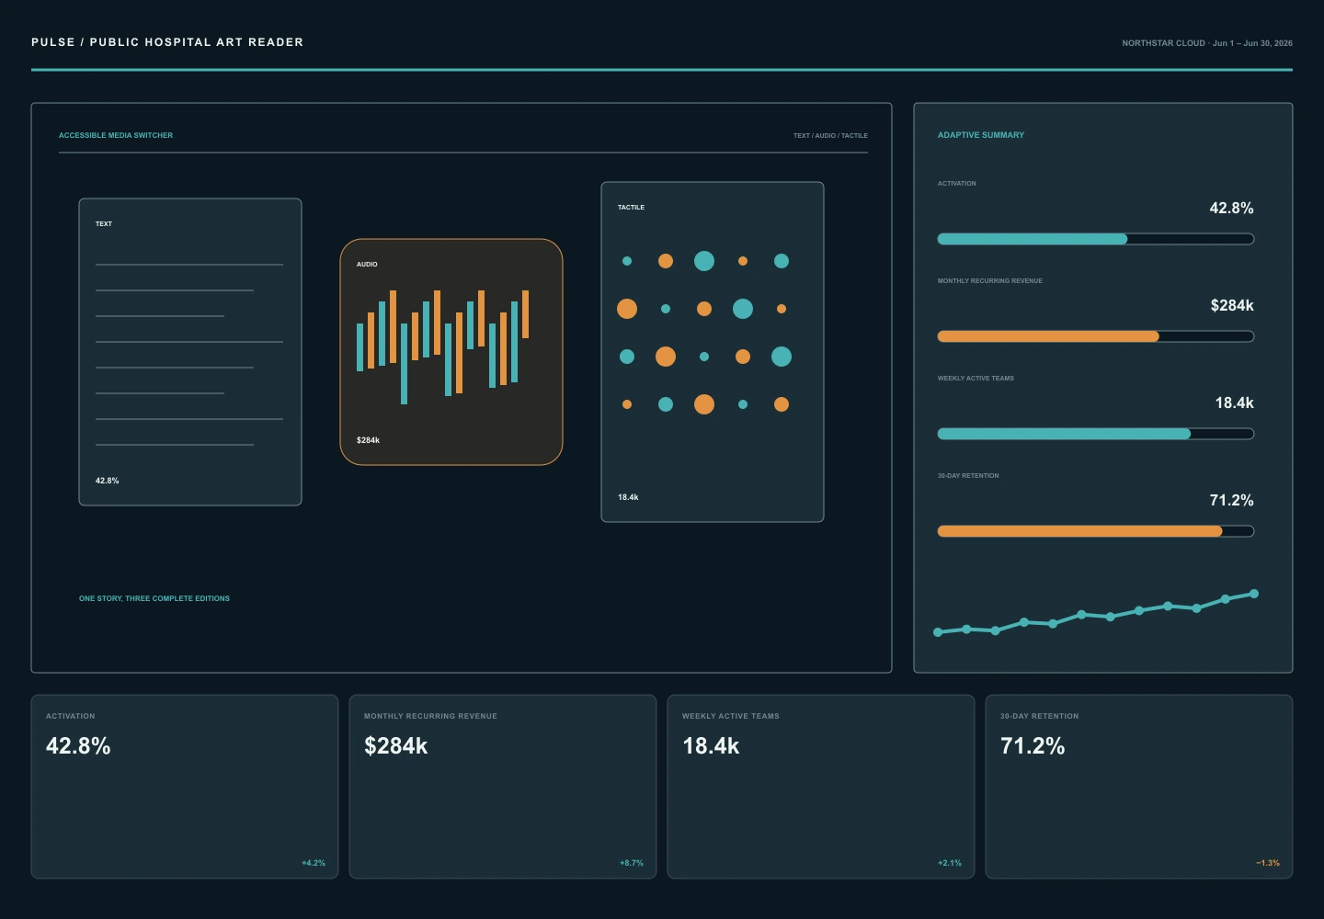Click the +4.2% change on Activation tile

314,863
